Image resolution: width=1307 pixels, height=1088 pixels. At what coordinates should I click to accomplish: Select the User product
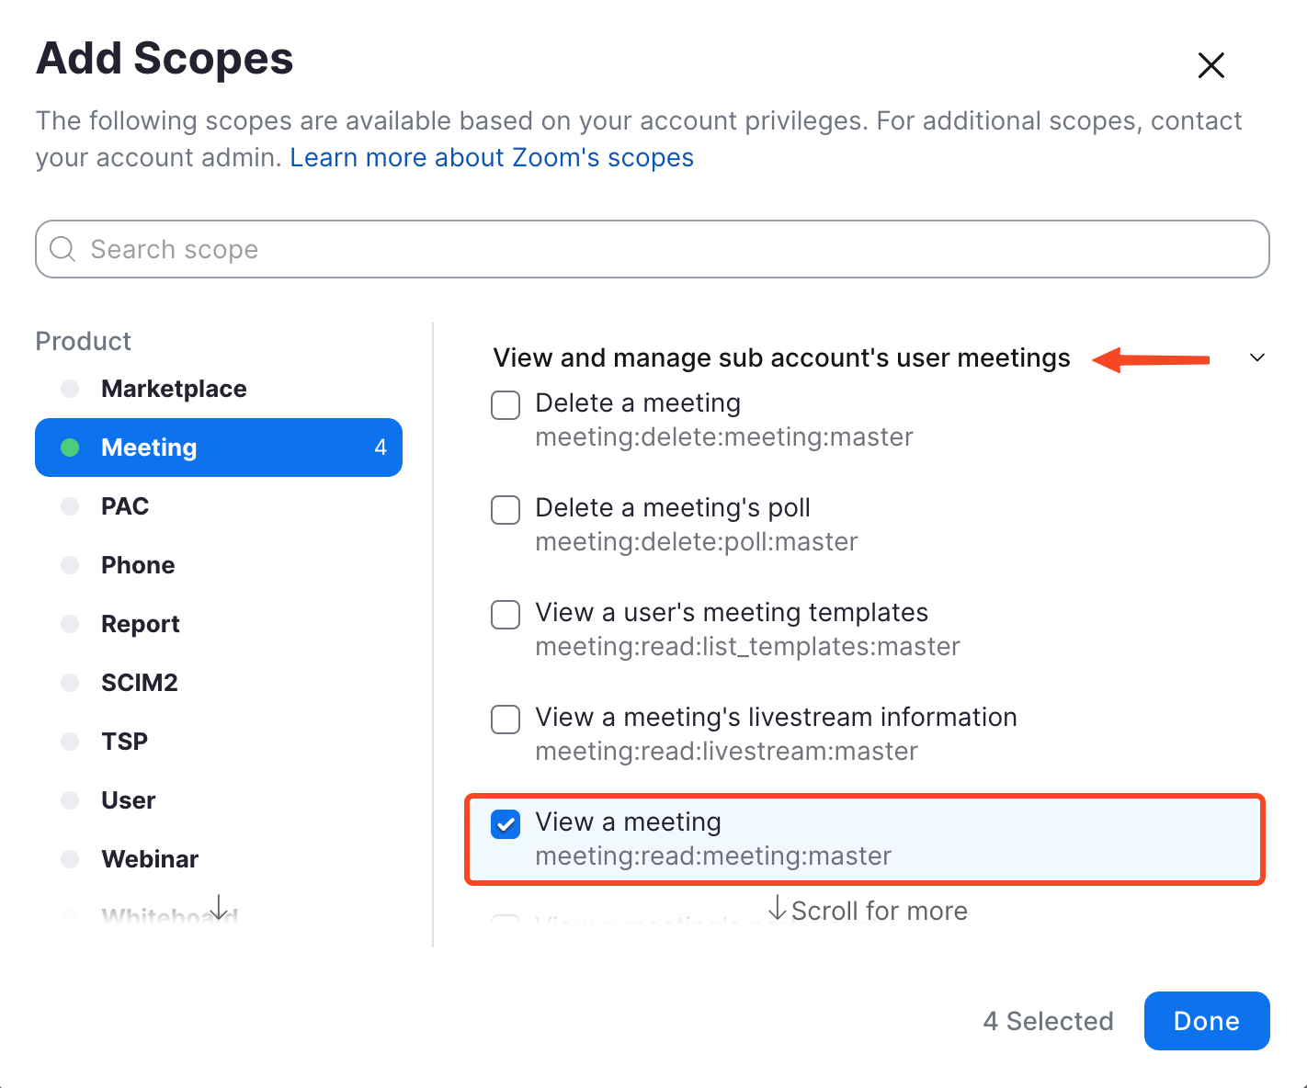219,800
